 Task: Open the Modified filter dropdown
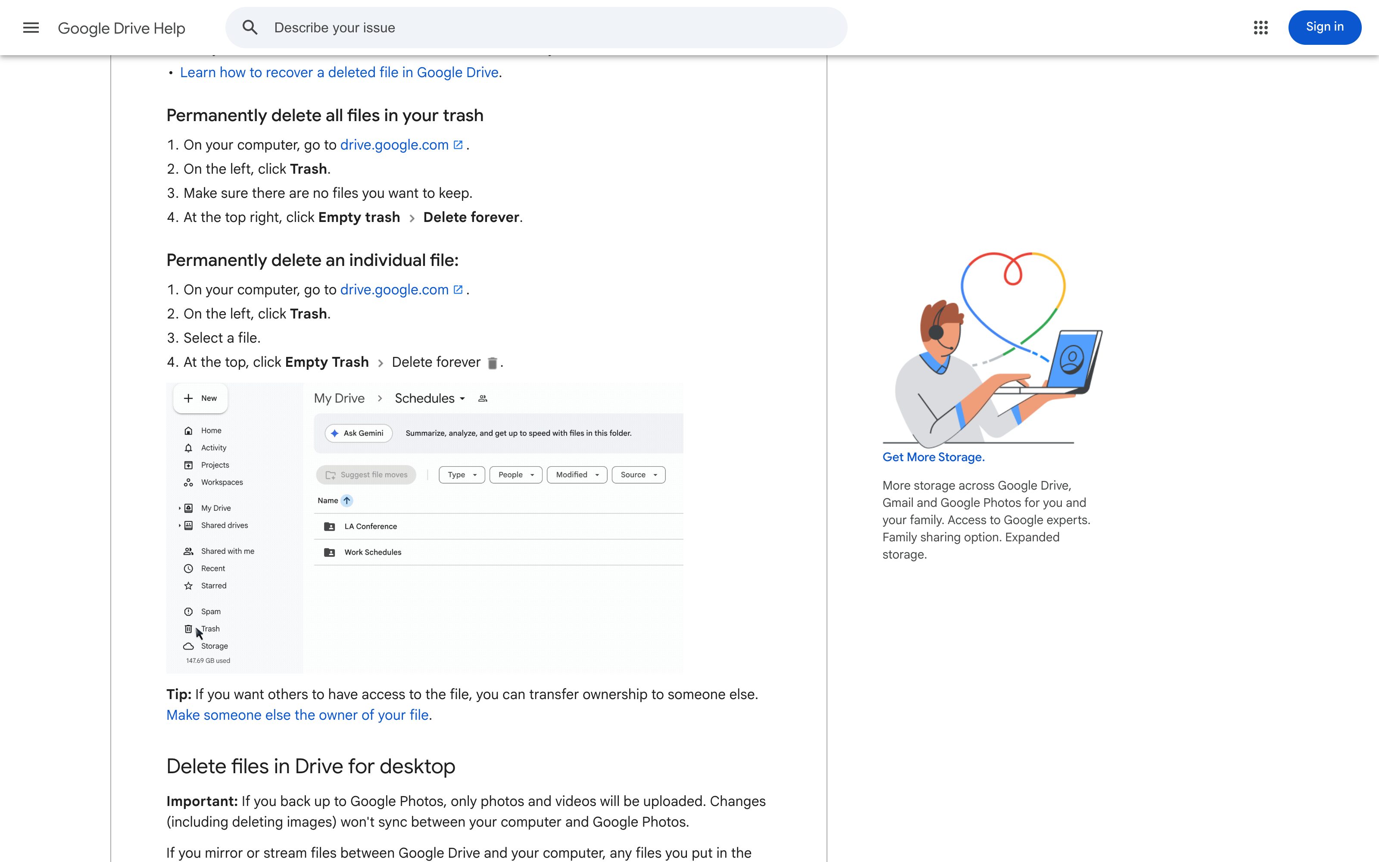tap(577, 475)
